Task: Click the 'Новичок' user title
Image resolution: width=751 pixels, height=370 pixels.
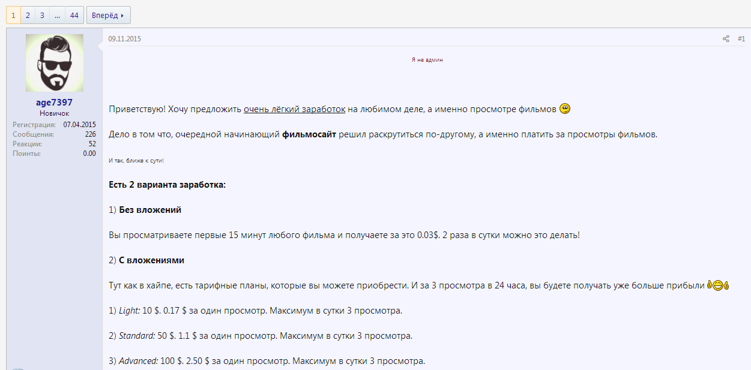Action: [x=54, y=113]
